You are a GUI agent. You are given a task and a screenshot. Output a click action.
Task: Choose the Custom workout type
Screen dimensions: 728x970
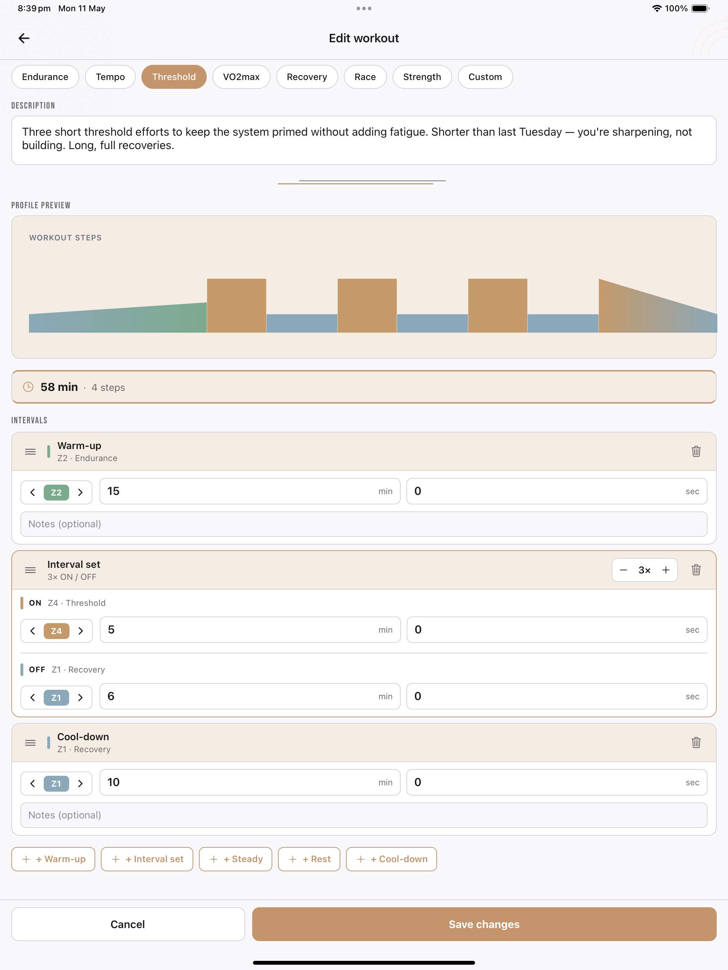pyautogui.click(x=485, y=77)
